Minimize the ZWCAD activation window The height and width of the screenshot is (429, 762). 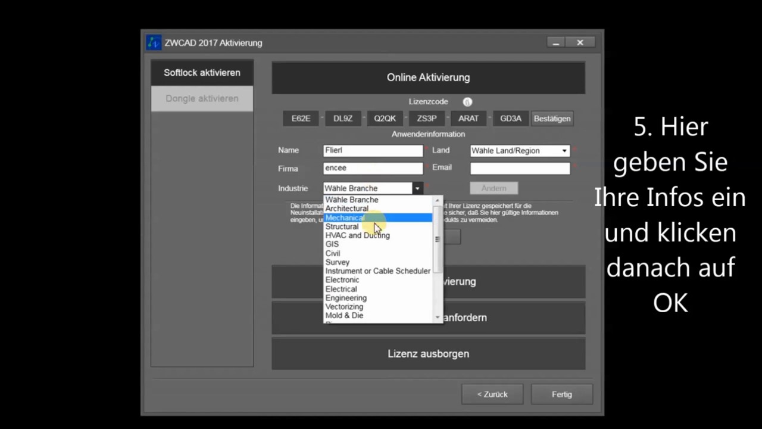(x=555, y=43)
